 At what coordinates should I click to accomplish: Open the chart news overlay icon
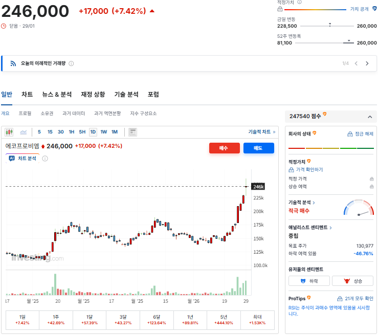pyautogui.click(x=132, y=132)
